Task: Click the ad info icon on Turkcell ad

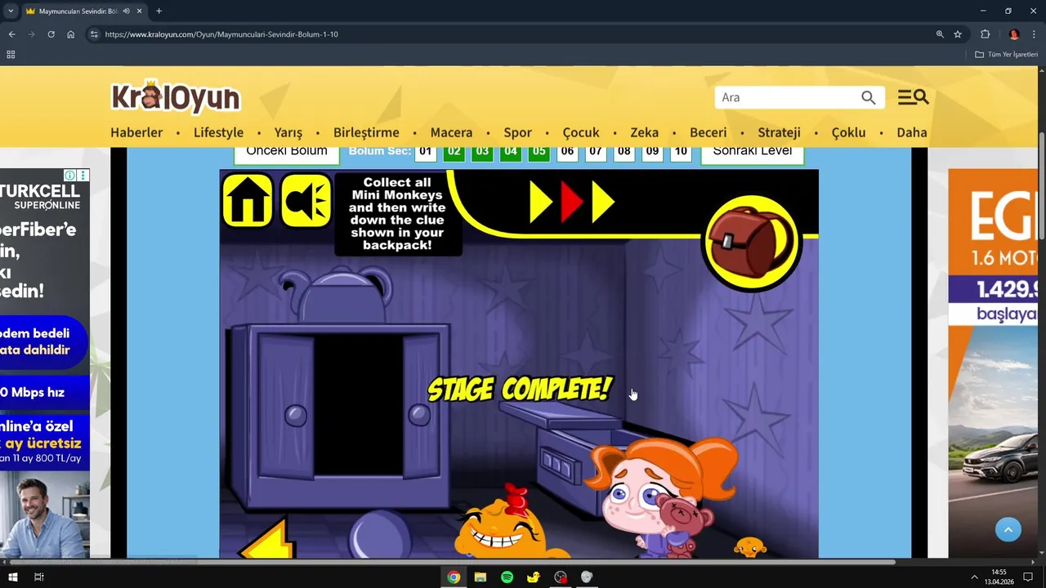Action: point(70,176)
